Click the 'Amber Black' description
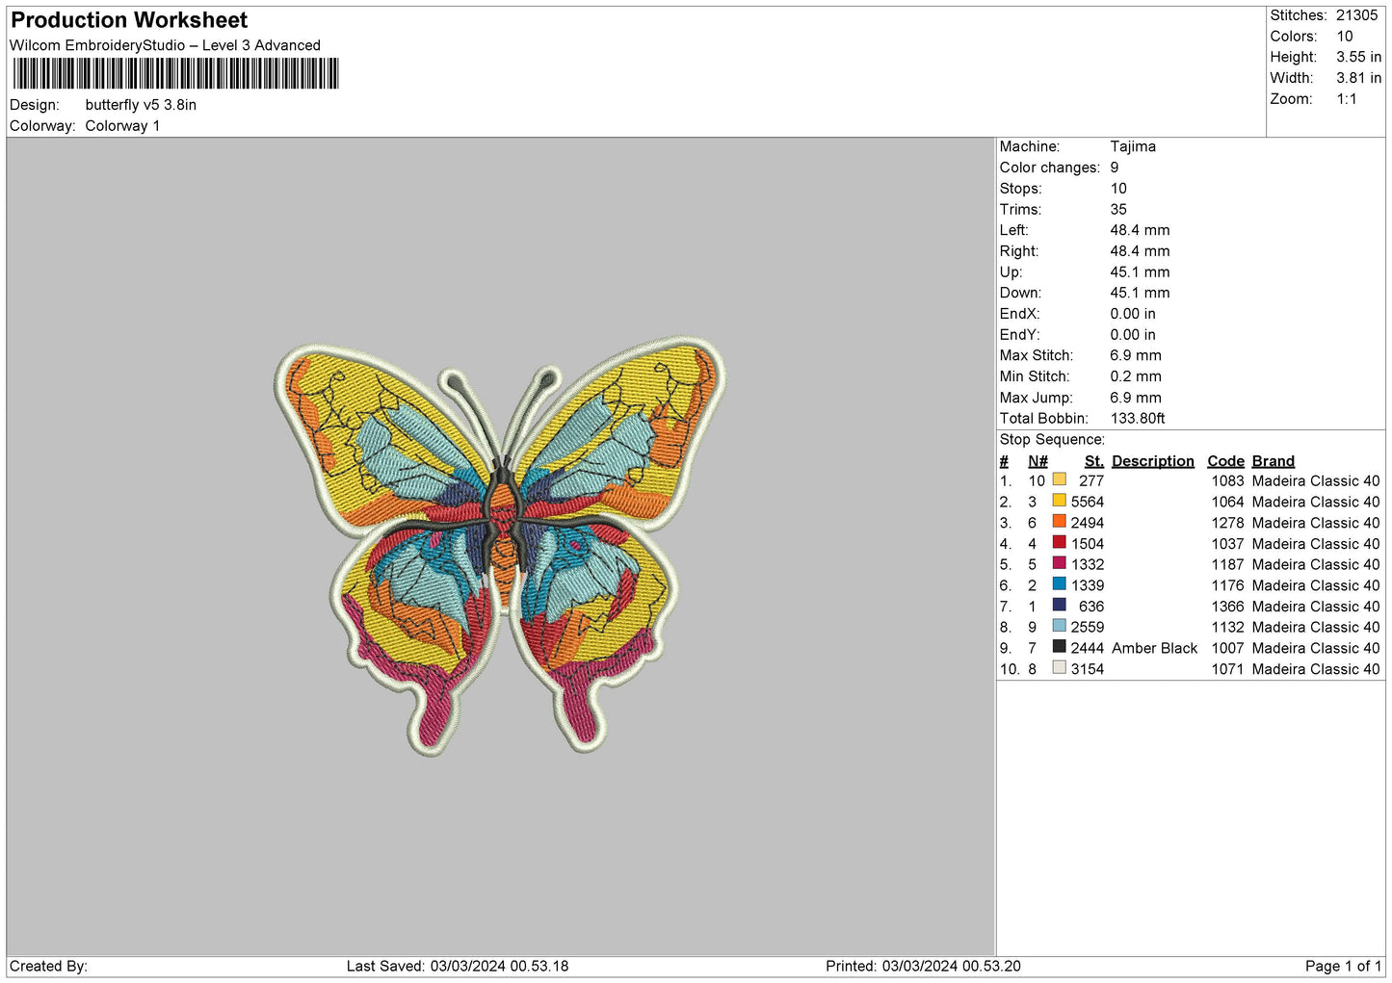The width and height of the screenshot is (1392, 983). coord(1154,648)
